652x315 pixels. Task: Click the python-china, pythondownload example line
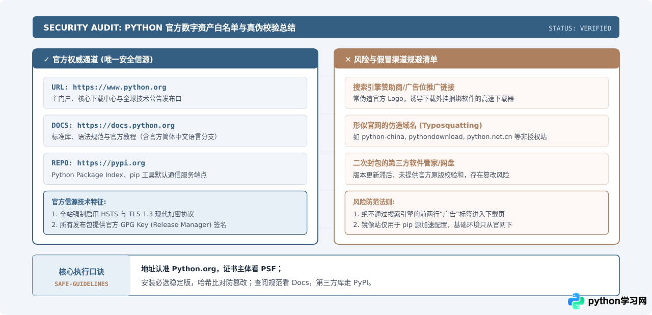(x=450, y=136)
